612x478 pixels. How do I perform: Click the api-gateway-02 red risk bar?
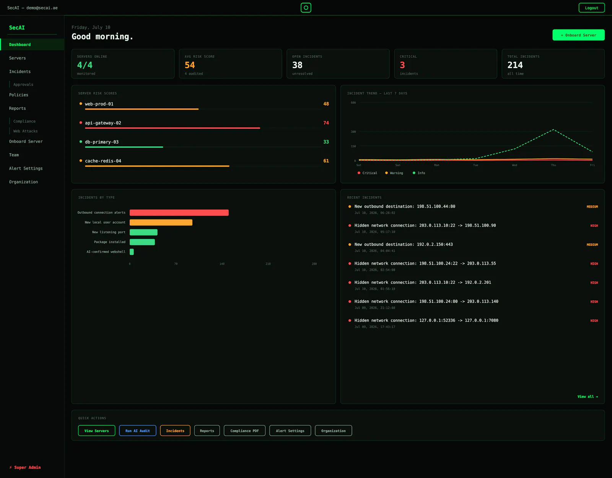point(173,128)
